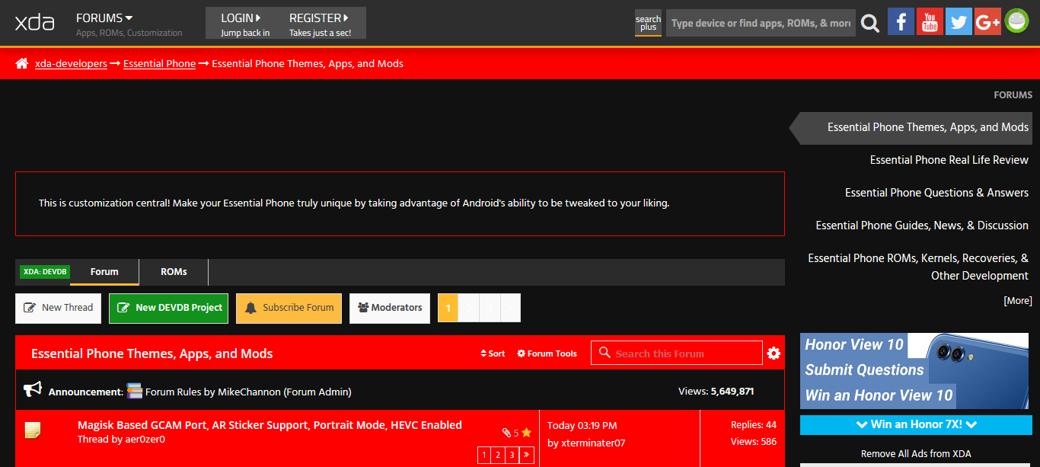This screenshot has height=467, width=1040.
Task: Open the XDA logo homepage
Action: click(x=35, y=23)
